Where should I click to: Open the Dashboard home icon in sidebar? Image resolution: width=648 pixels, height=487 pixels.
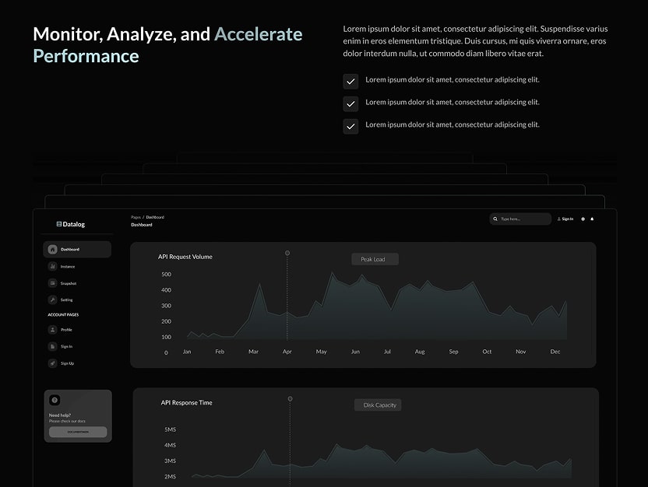[x=52, y=249]
